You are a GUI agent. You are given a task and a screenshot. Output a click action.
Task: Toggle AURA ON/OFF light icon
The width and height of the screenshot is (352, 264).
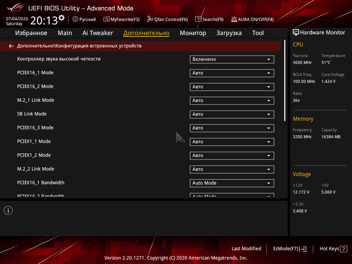click(234, 19)
